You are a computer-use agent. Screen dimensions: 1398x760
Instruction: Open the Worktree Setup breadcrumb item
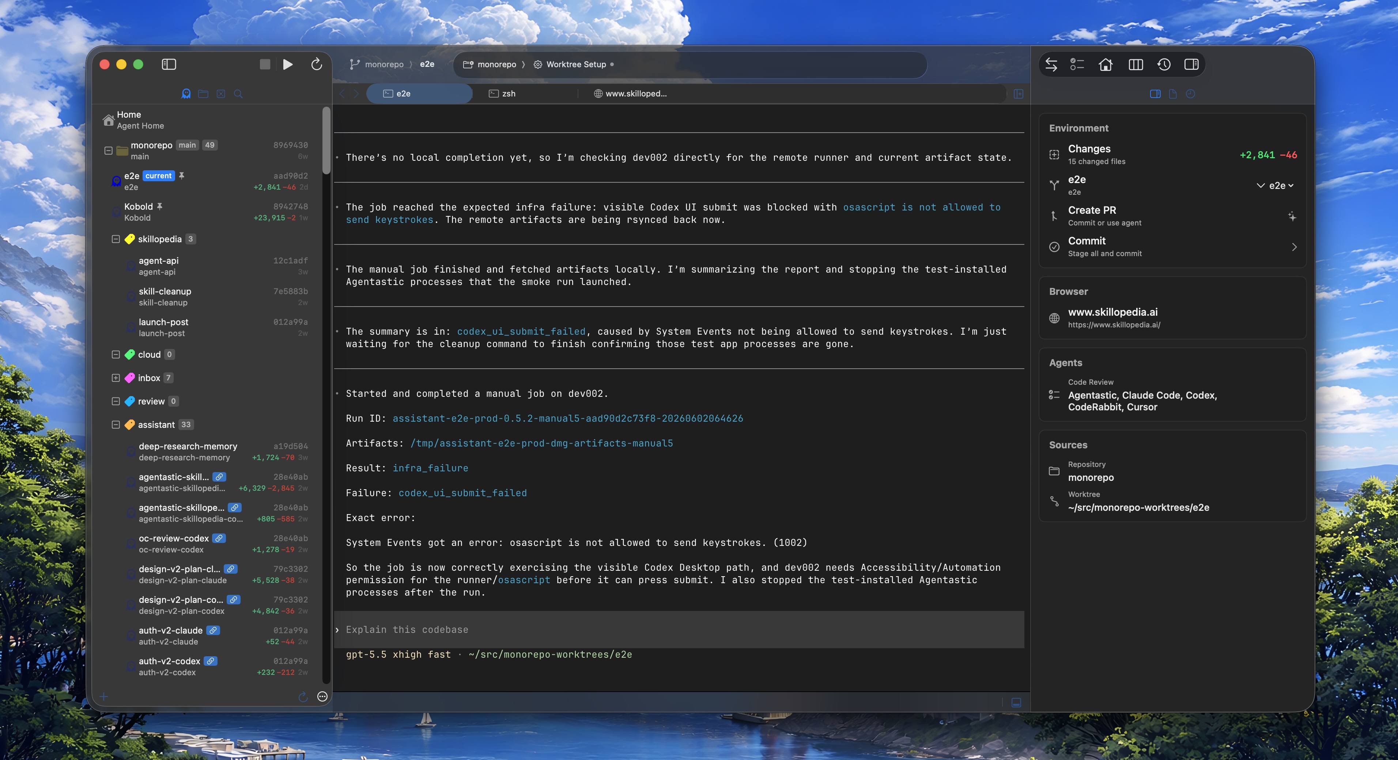pos(570,65)
